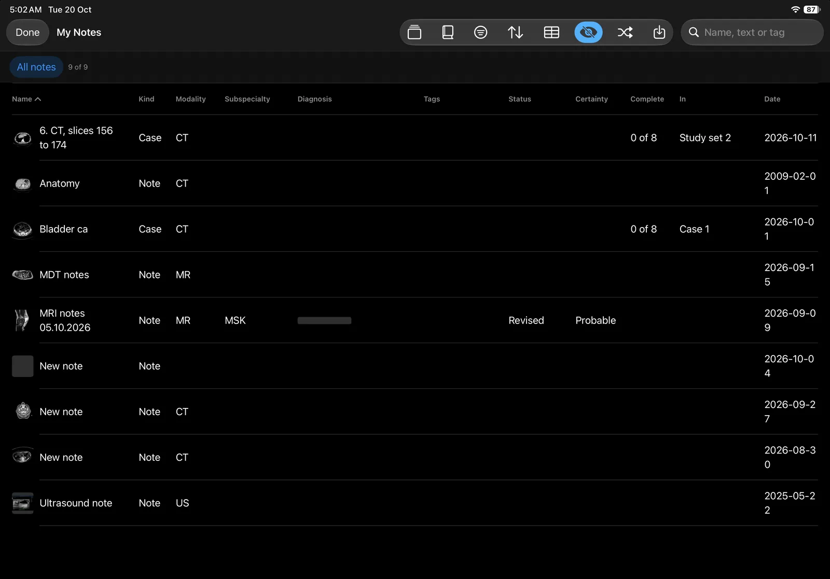
Task: Click the Certainty column header
Action: point(591,99)
